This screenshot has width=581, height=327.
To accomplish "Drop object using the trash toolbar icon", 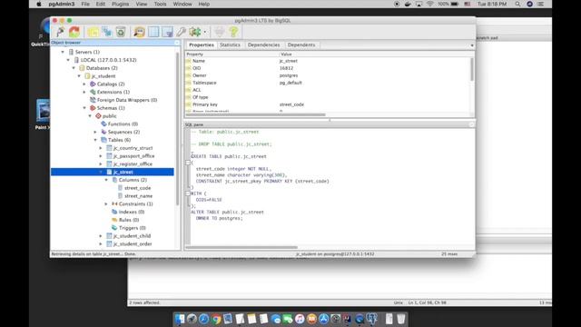I will (x=121, y=33).
